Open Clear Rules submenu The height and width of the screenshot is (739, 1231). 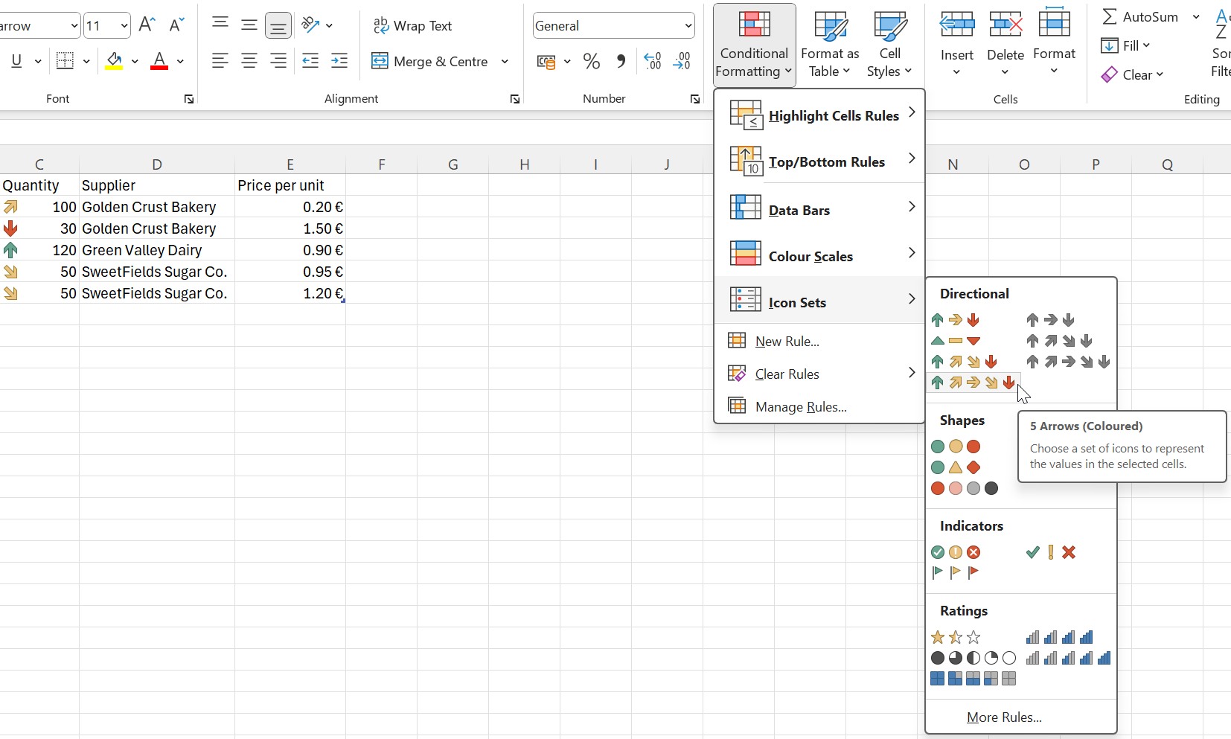click(819, 374)
